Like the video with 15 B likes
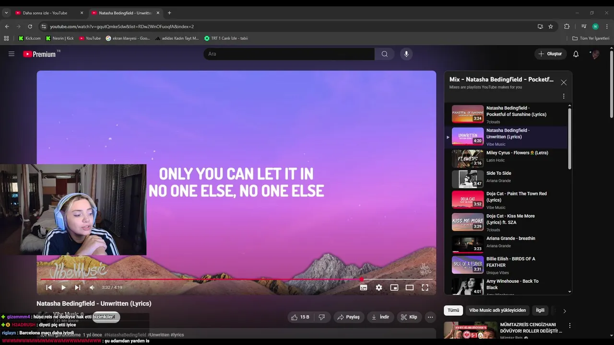This screenshot has height=345, width=614. coord(300,317)
